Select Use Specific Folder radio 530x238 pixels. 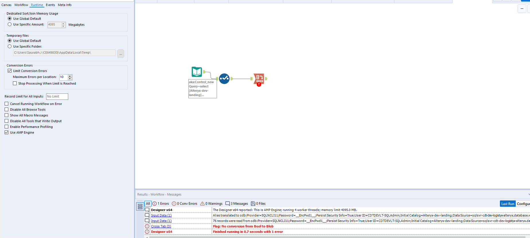click(x=10, y=46)
